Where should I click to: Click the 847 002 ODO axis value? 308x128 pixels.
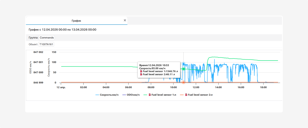tap(38, 52)
